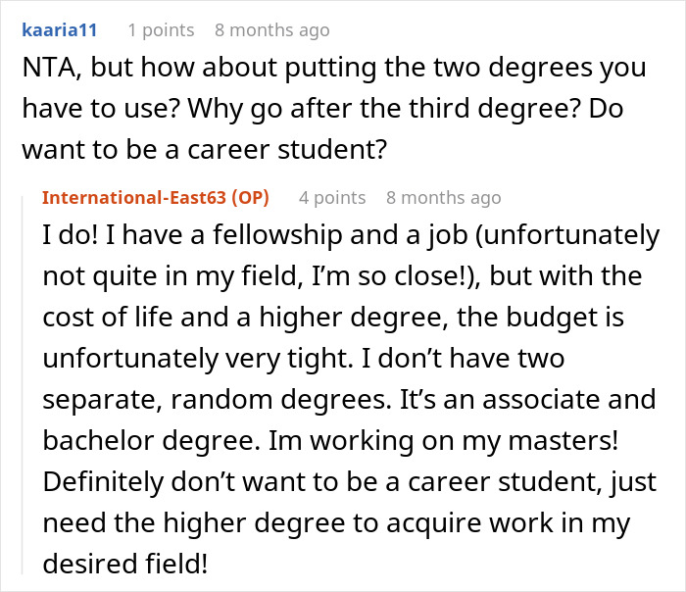Click the "8 months ago" timestamp on OP's reply
This screenshot has height=592, width=686.
pos(443,198)
